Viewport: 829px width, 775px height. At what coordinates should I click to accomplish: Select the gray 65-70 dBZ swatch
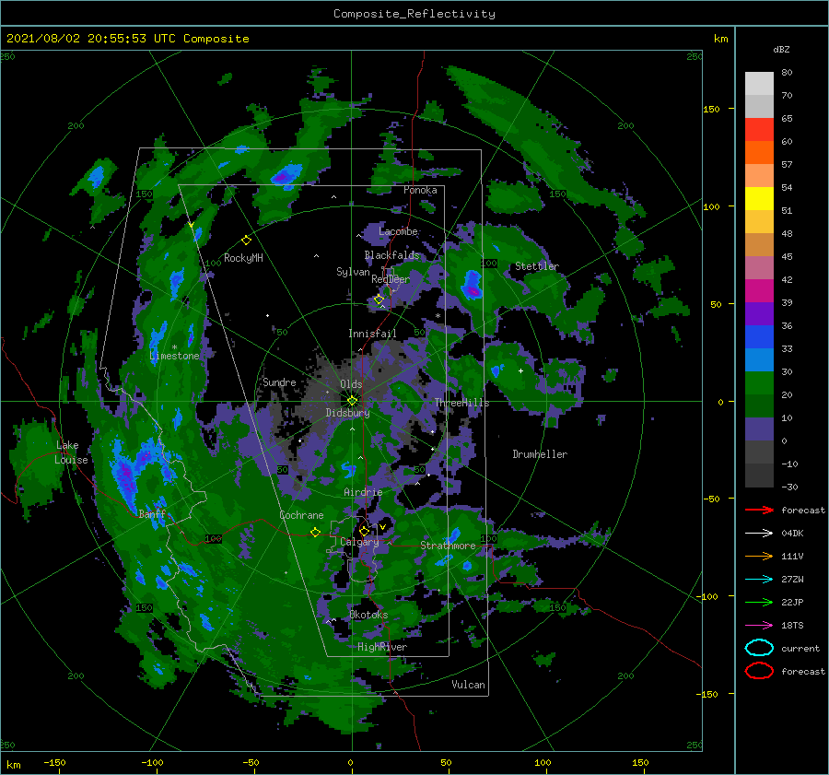tap(759, 107)
